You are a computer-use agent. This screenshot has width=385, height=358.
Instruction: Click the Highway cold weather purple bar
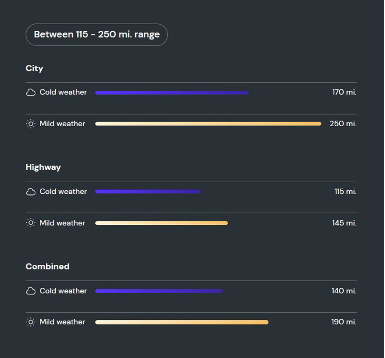click(x=148, y=192)
